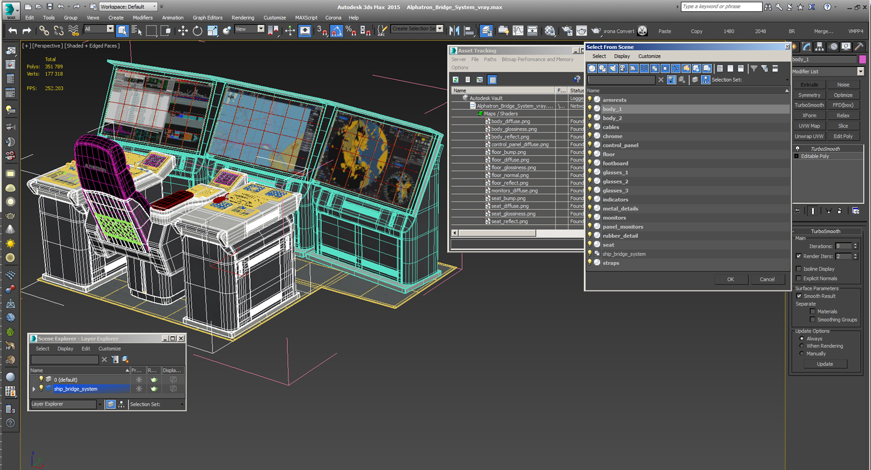This screenshot has height=470, width=871.
Task: Toggle Isoline Display checkbox
Action: [x=799, y=268]
